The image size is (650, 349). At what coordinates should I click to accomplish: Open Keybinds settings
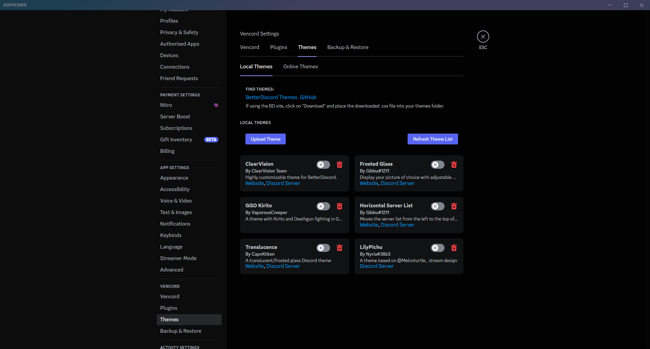(x=189, y=235)
